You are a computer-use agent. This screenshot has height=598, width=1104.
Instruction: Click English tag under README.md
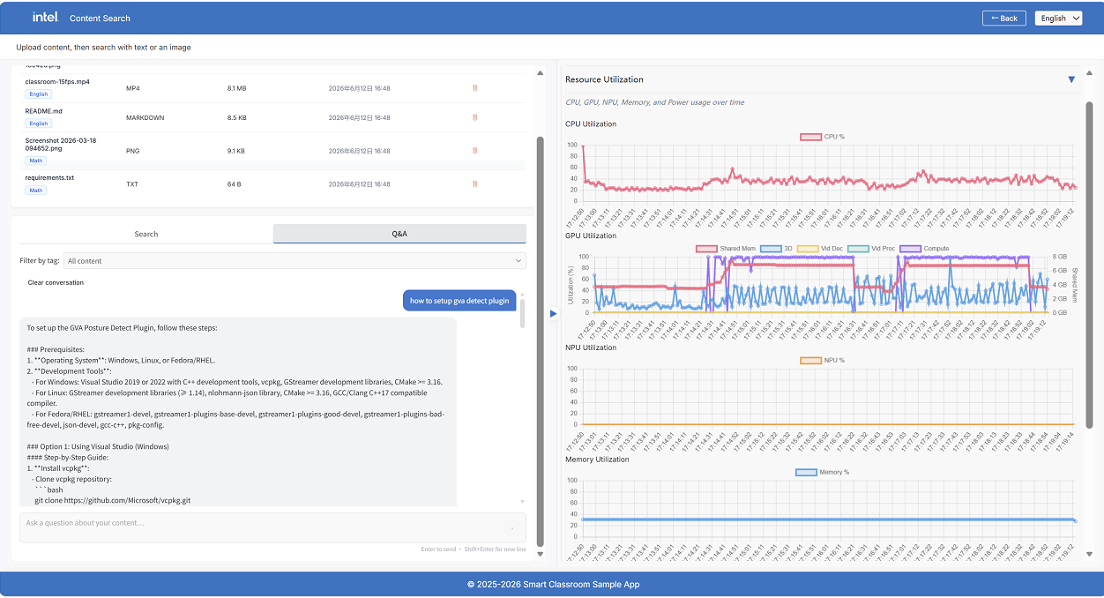pos(38,123)
